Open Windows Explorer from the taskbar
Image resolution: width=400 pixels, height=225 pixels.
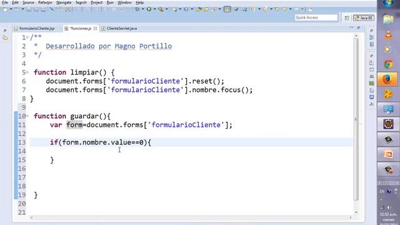(x=388, y=19)
